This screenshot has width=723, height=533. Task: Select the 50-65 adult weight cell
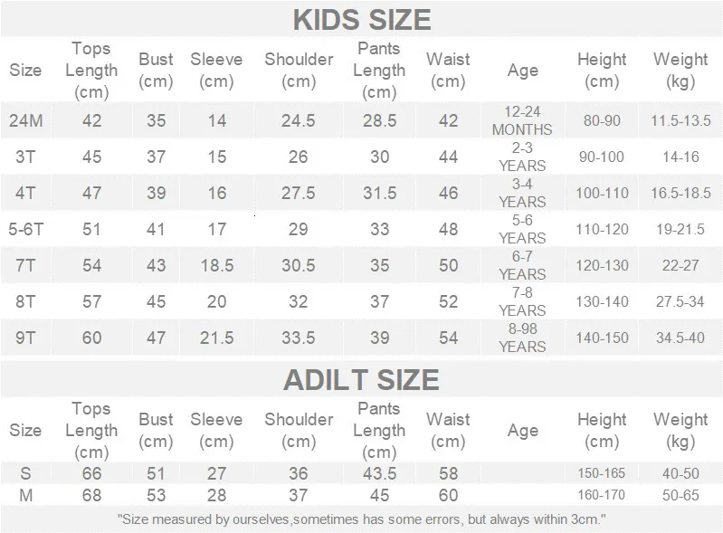(680, 495)
